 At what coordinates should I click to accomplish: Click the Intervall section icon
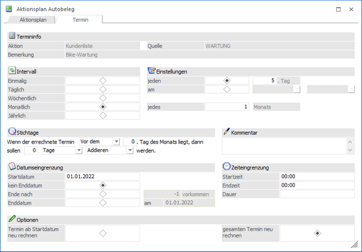pyautogui.click(x=12, y=71)
